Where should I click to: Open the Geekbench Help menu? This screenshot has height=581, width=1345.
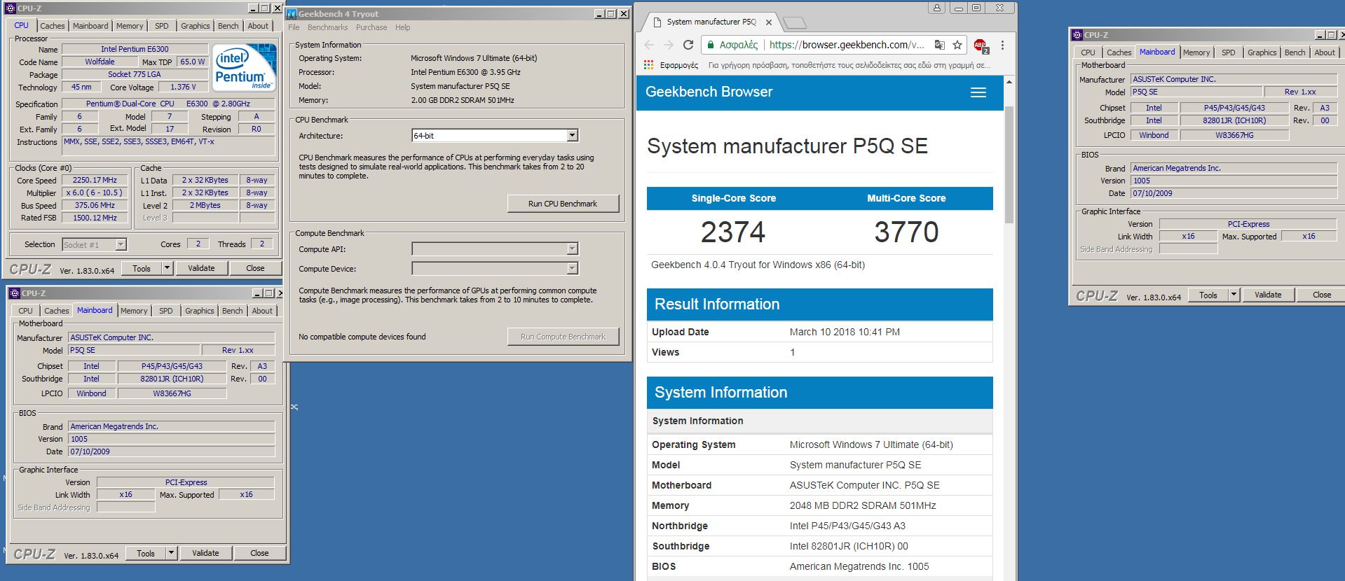click(x=402, y=27)
